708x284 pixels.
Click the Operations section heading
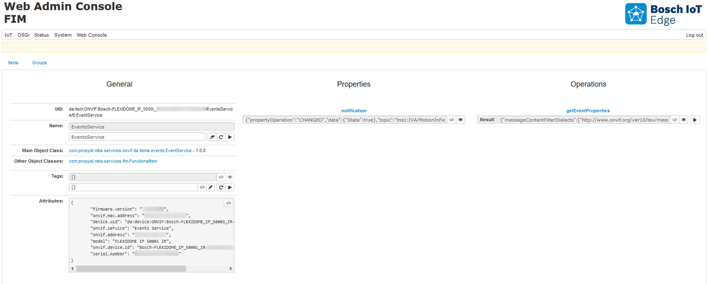(x=588, y=84)
